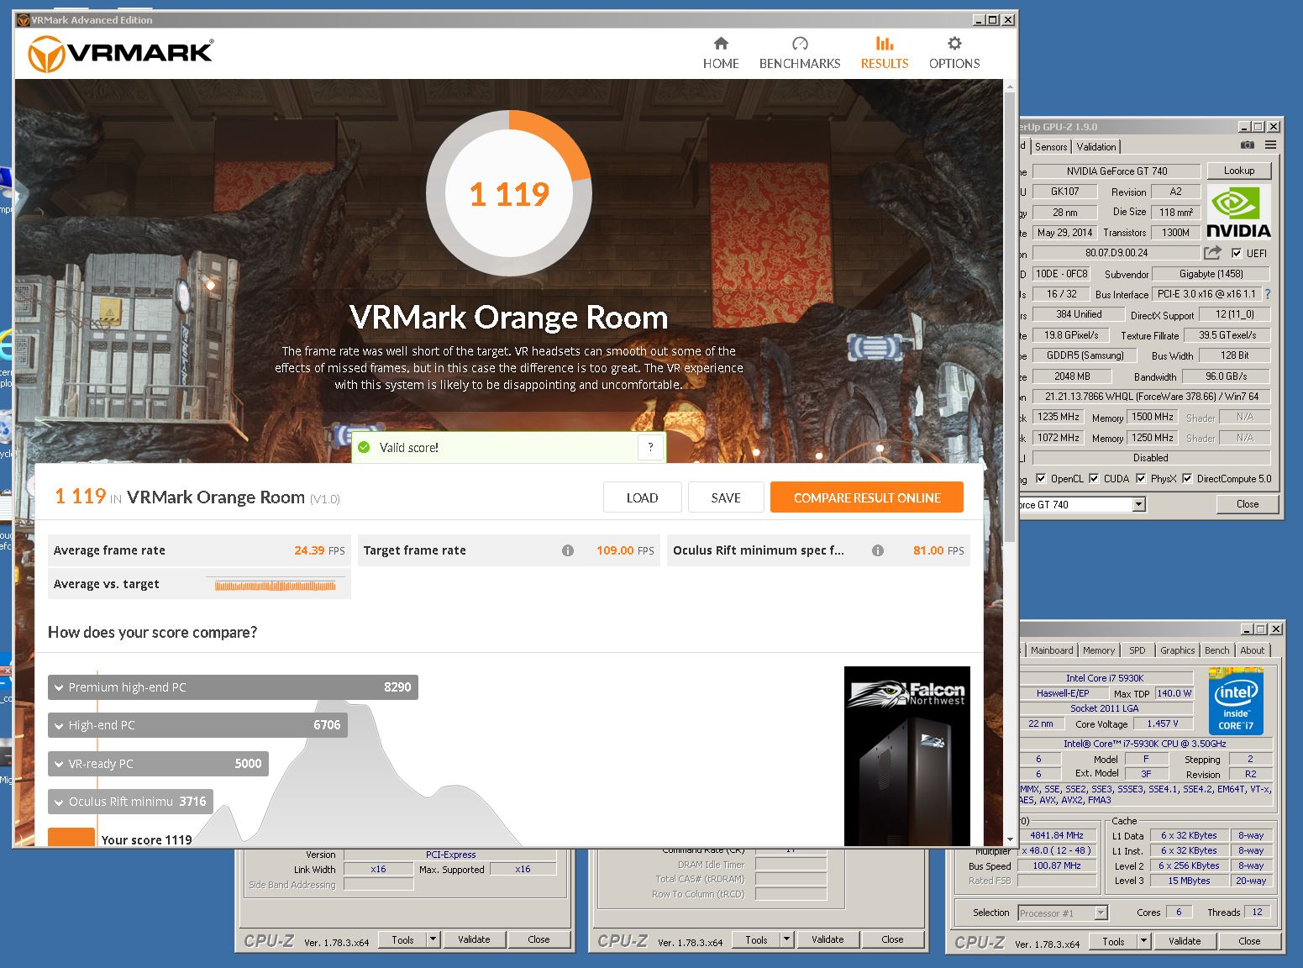Open Tools dropdown arrow in left CPU-Z window
Screen dimensions: 1303x968
pyautogui.click(x=433, y=939)
